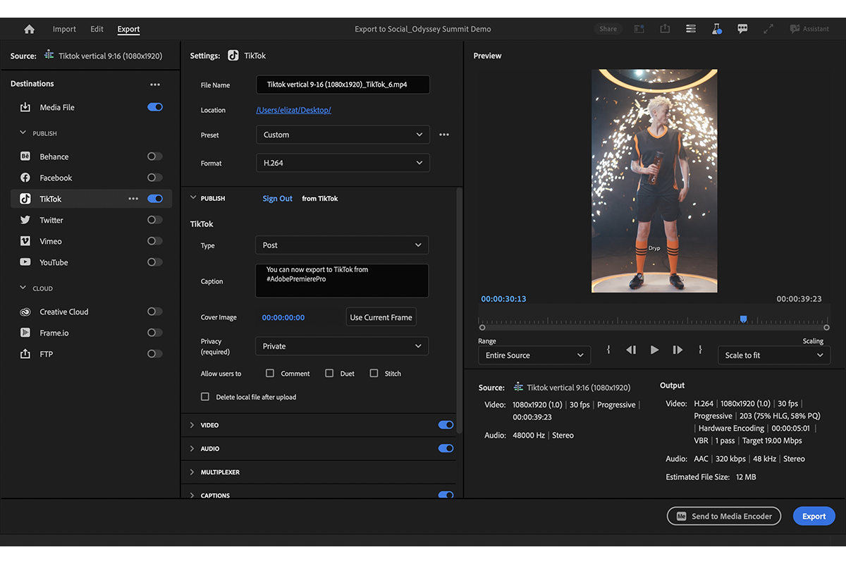The height and width of the screenshot is (564, 846).
Task: Select the Export tab
Action: pos(128,29)
